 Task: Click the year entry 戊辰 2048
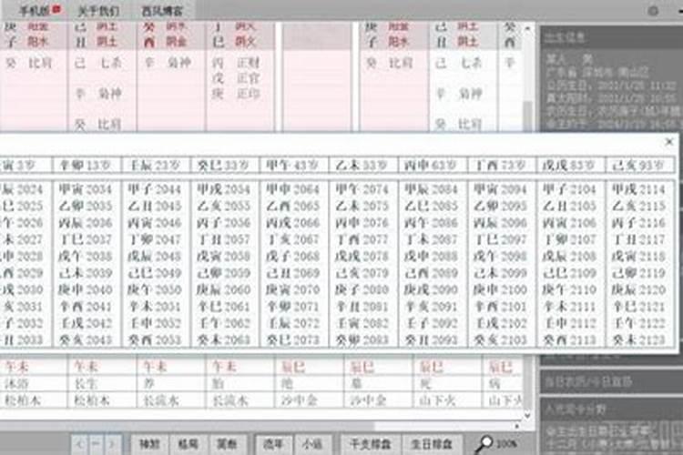pos(155,256)
